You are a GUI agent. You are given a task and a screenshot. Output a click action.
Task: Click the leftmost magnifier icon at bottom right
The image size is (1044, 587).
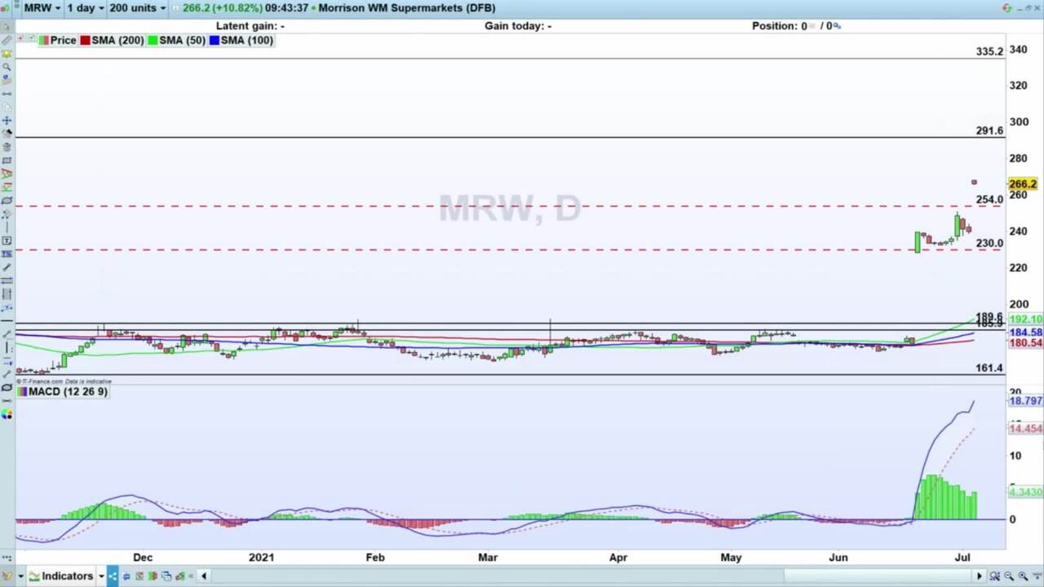994,576
